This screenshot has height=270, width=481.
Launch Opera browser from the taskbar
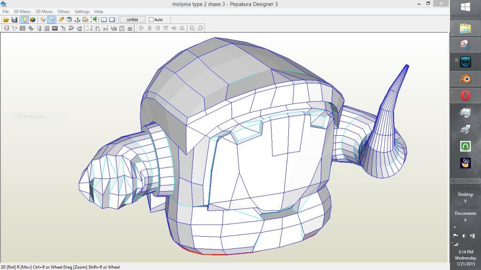pyautogui.click(x=465, y=95)
